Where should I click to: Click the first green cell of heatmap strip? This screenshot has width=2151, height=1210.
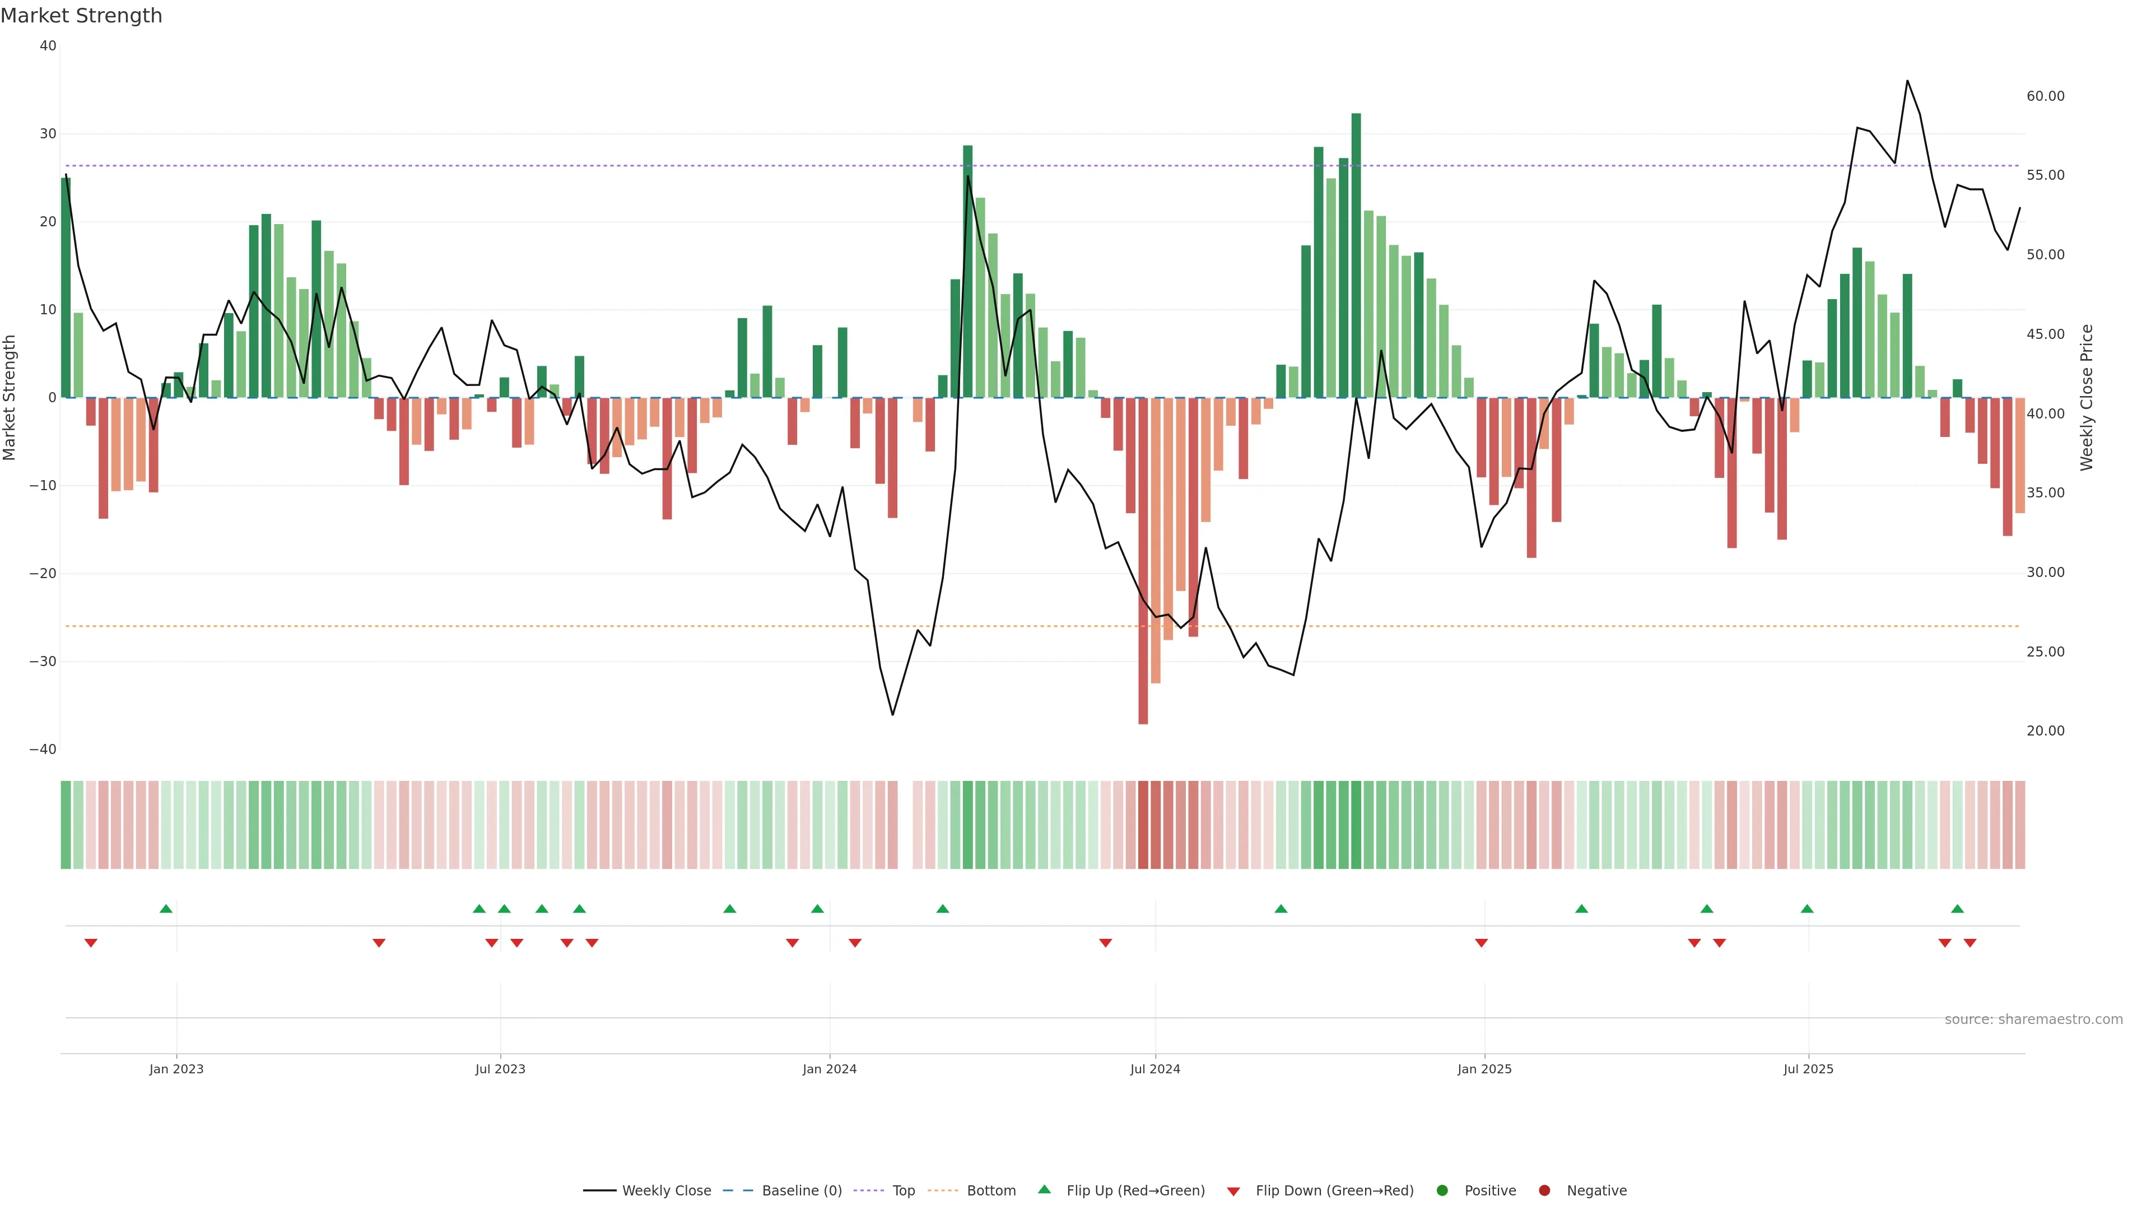(66, 824)
